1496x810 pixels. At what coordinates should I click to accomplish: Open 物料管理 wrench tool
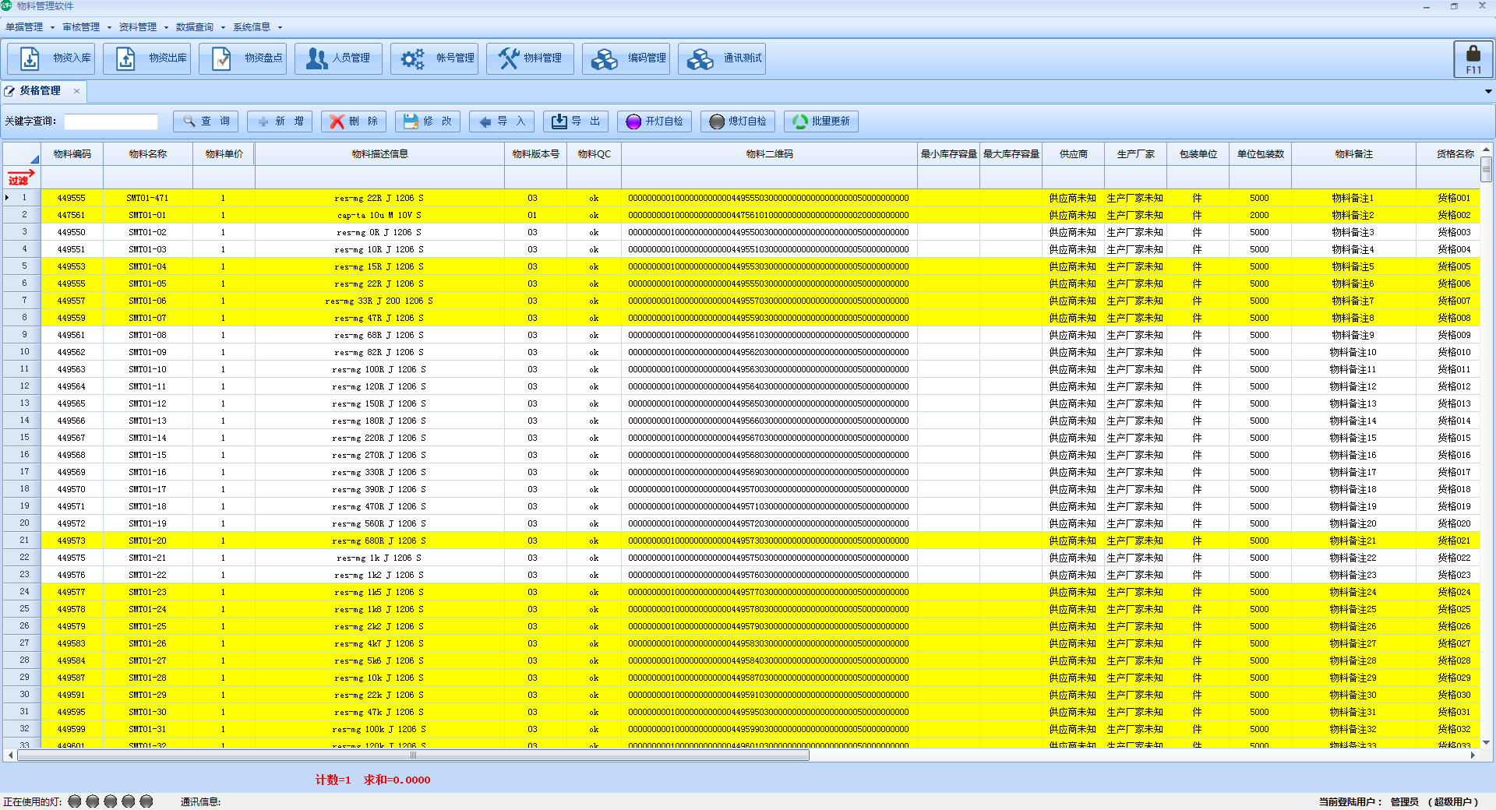[531, 58]
